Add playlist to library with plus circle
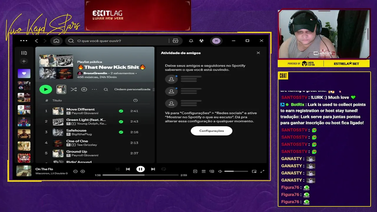Viewport: 377px width, 212px height. [x=84, y=89]
